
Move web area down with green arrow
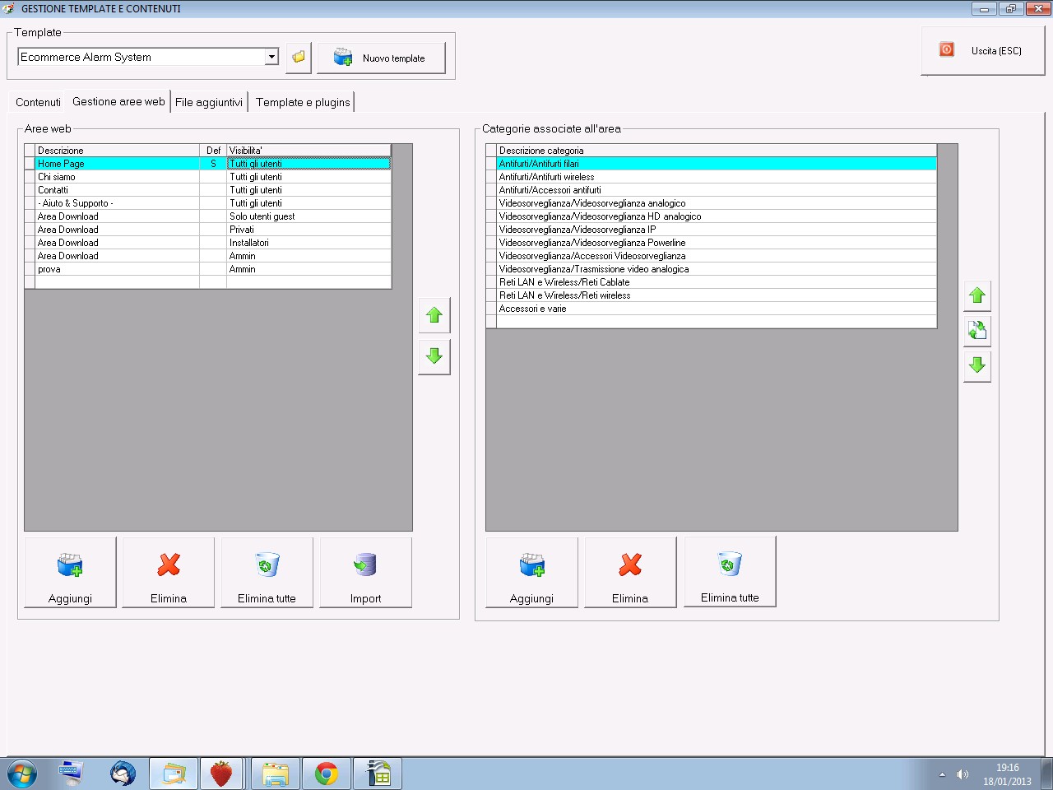[434, 356]
